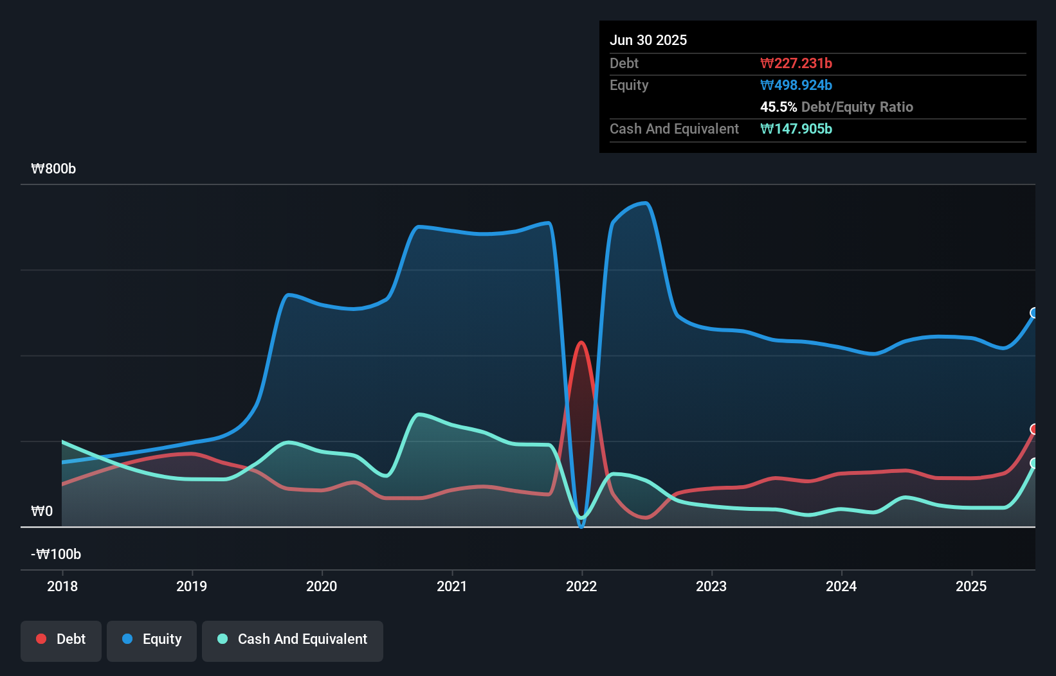1056x676 pixels.
Task: Select the 2025 year label on the axis
Action: click(972, 586)
